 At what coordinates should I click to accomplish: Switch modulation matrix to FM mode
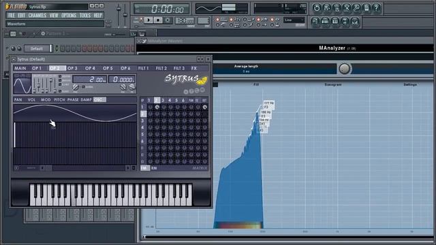[x=144, y=168]
